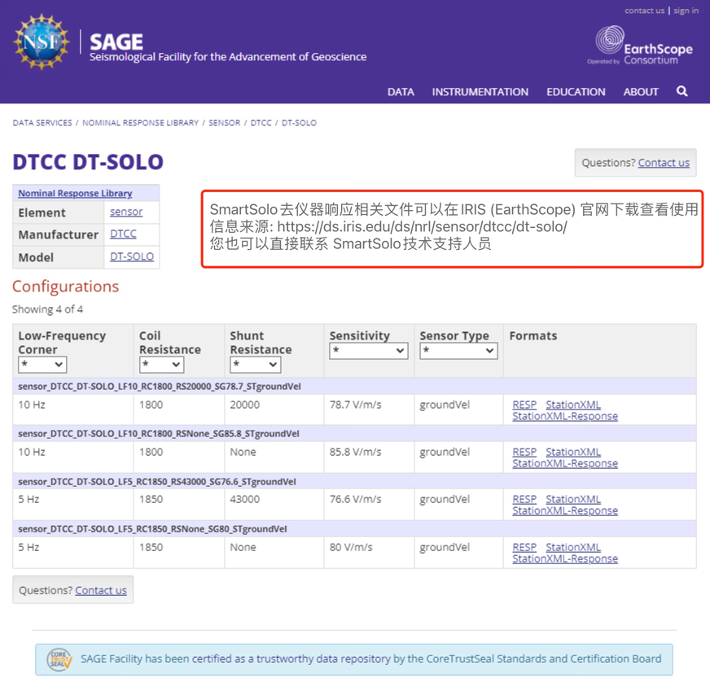Open StationXML-Response for 76.6 V/m/s row
The height and width of the screenshot is (683, 710).
coord(565,510)
